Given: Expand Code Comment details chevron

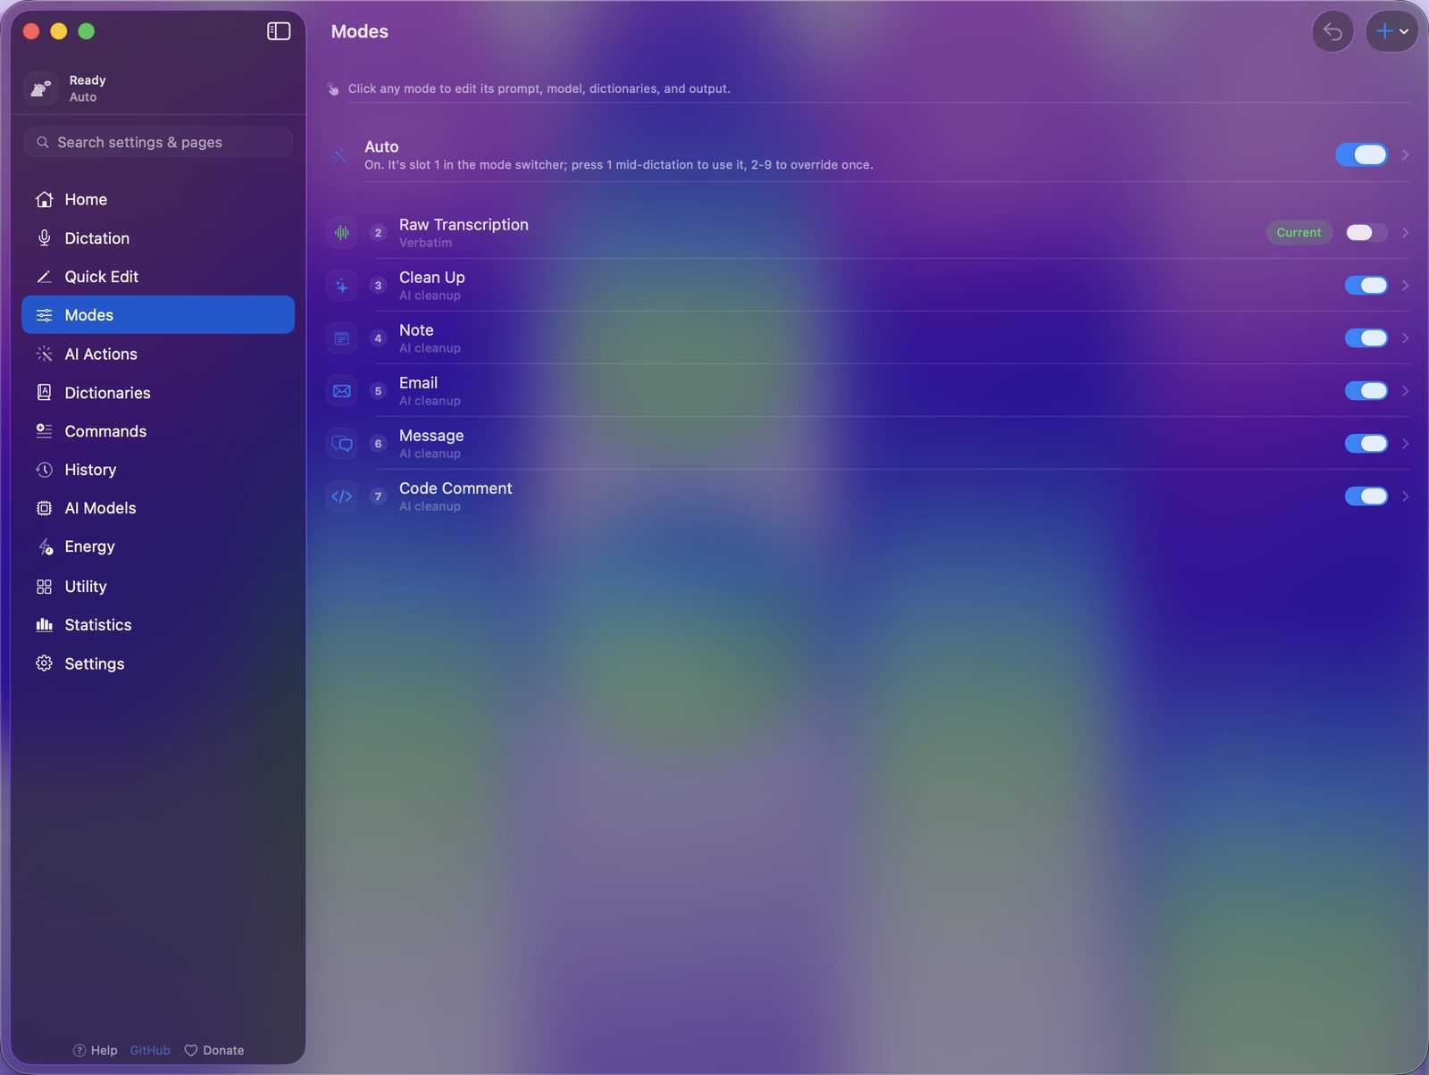Looking at the screenshot, I should pyautogui.click(x=1406, y=496).
